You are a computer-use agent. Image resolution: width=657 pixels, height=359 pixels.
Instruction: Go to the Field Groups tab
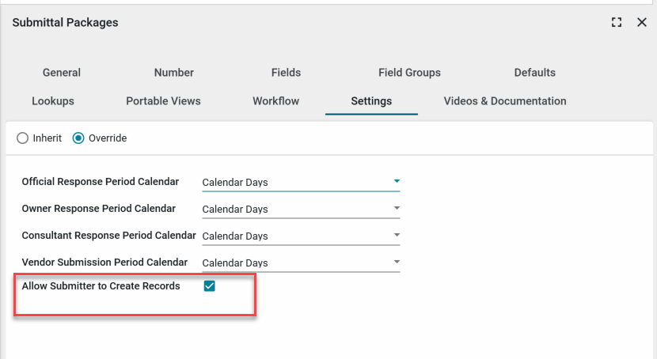(x=409, y=73)
